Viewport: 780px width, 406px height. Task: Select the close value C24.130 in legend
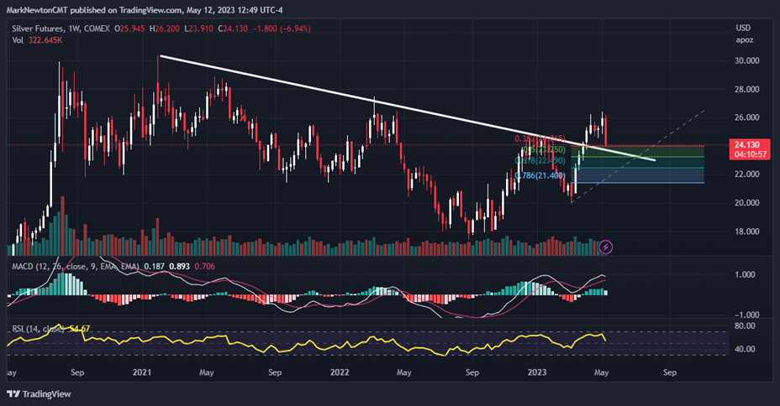(x=232, y=29)
